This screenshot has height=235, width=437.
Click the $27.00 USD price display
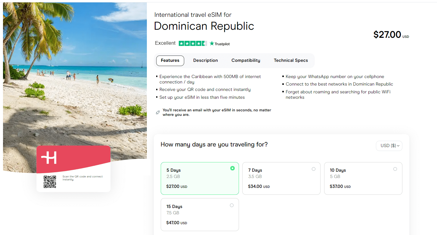(391, 34)
